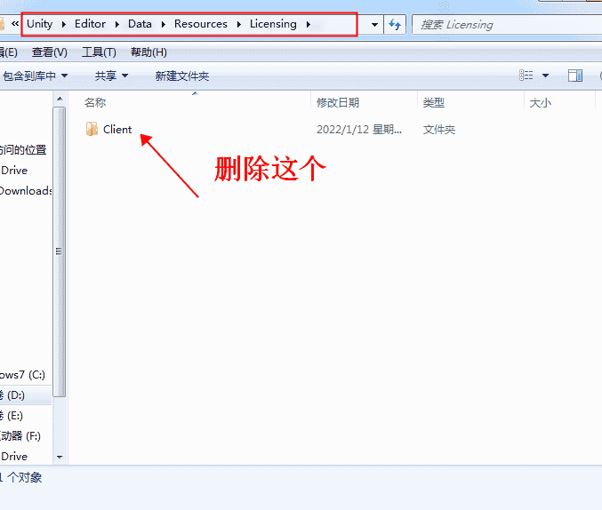Viewport: 602px width, 510px height.
Task: Select the (E:) drive in navigation pane
Action: pyautogui.click(x=12, y=416)
